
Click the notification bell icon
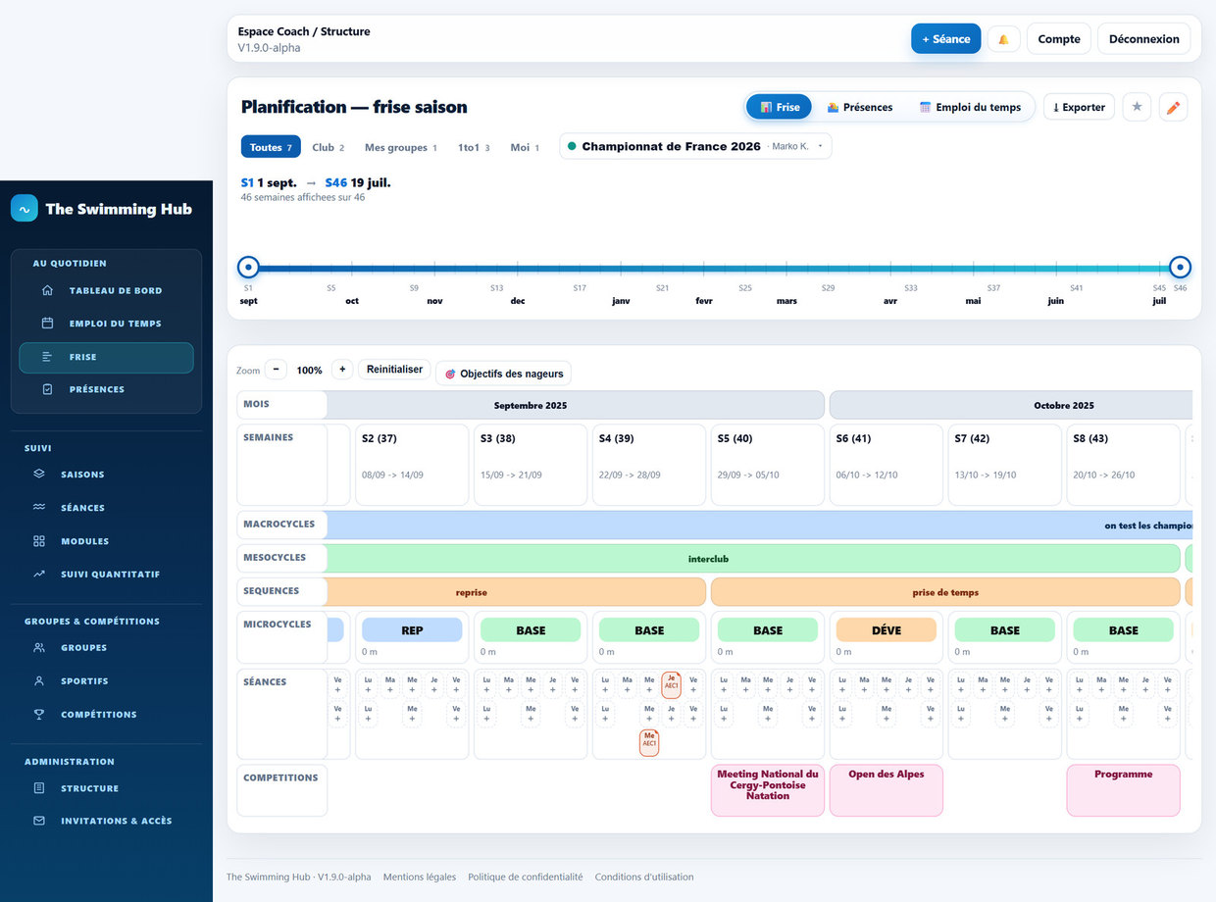click(1003, 39)
